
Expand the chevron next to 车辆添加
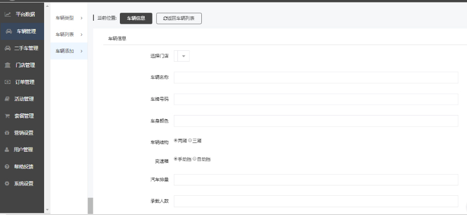point(81,51)
